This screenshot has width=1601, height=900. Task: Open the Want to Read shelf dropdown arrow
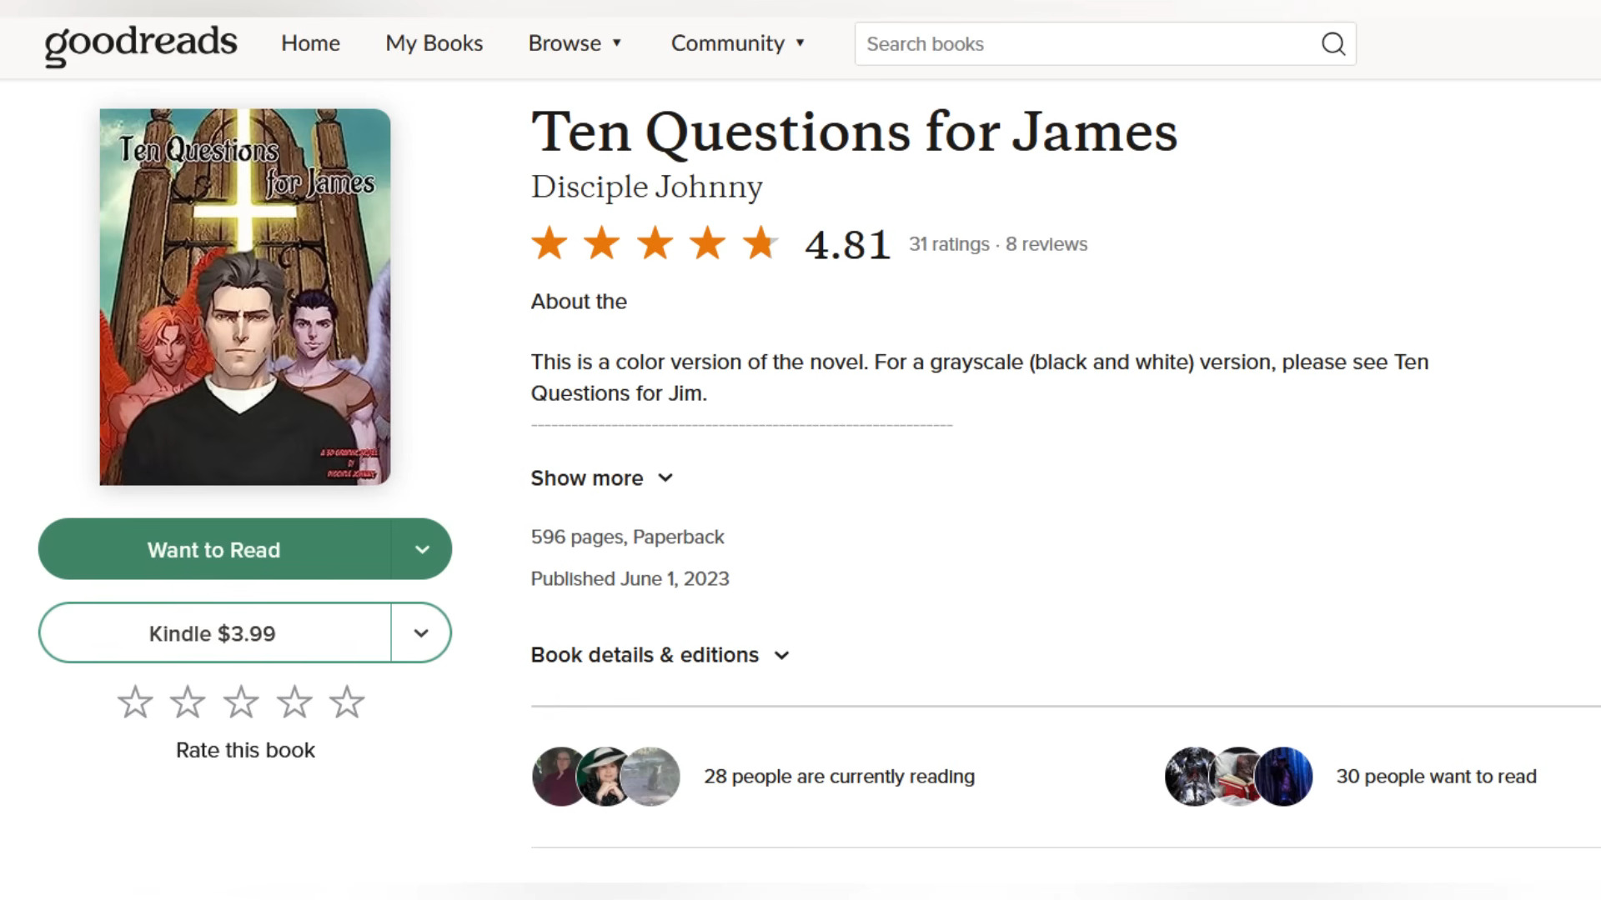[x=422, y=550]
